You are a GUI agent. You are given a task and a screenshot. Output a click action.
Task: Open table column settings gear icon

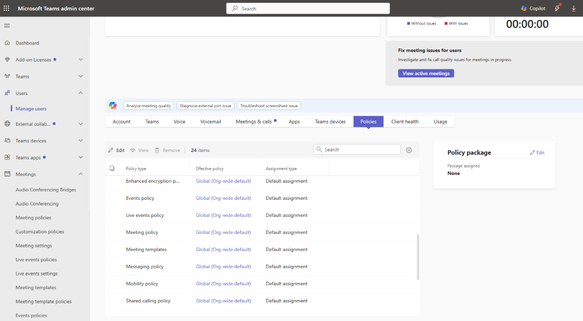[x=409, y=150]
